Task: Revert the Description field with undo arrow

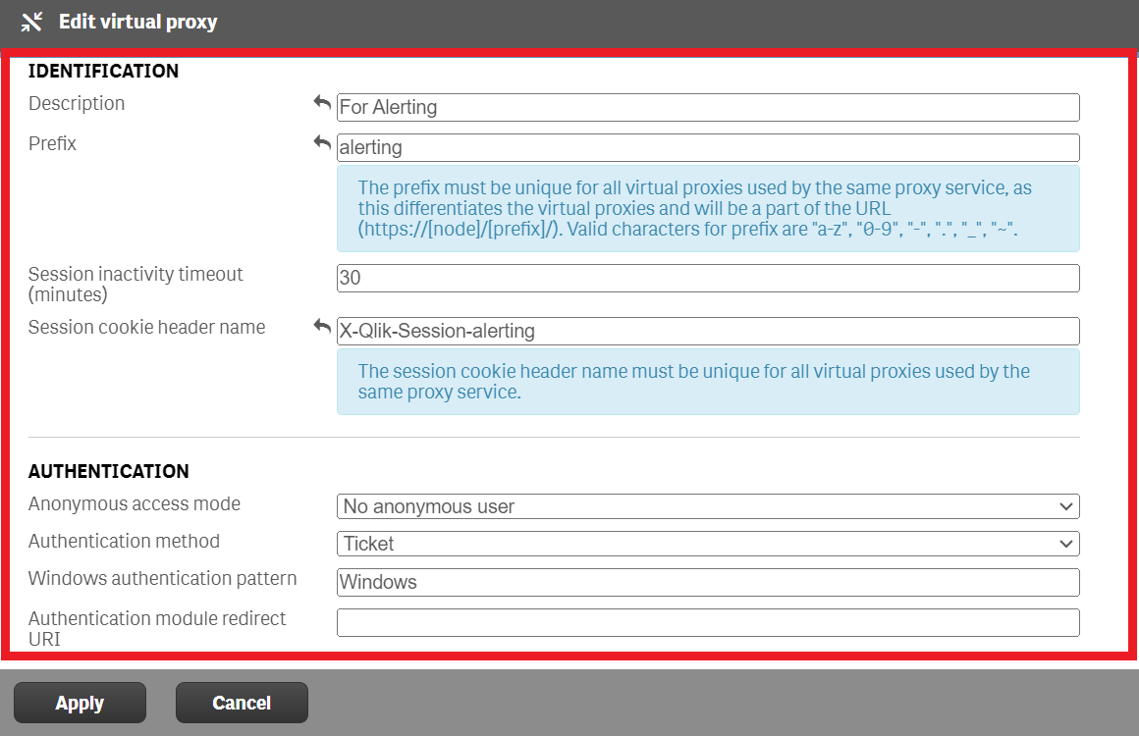Action: [322, 102]
